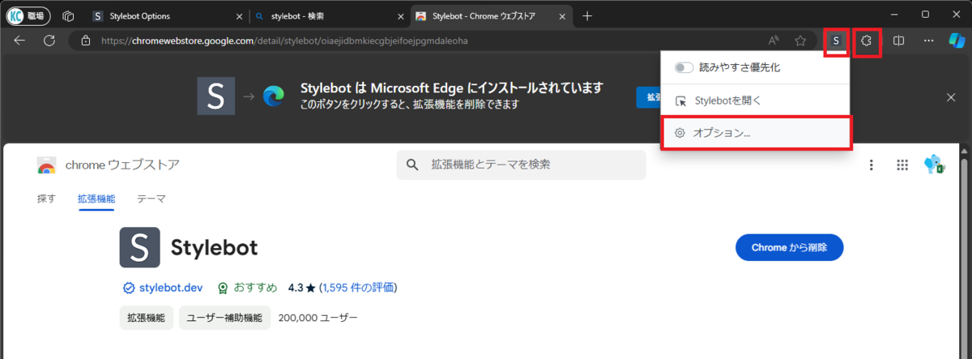Open Google account avatar
972x359 pixels.
click(935, 165)
